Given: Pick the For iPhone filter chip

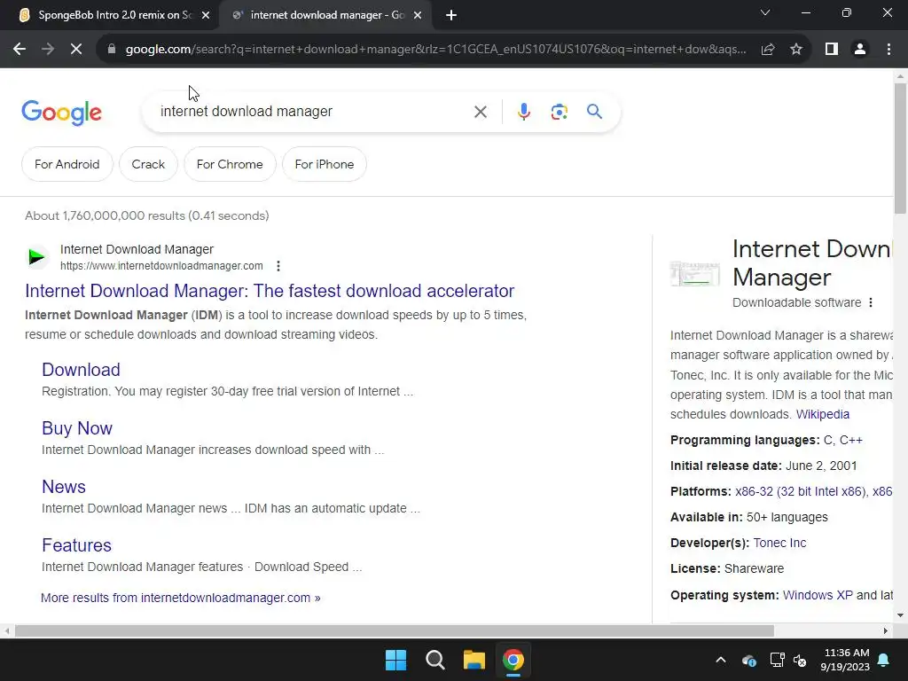Looking at the screenshot, I should [x=325, y=164].
